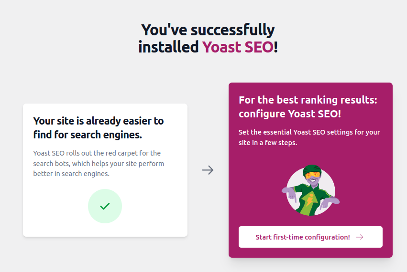Click the arrow icon inside the configuration button
This screenshot has width=407, height=272.
click(360, 237)
